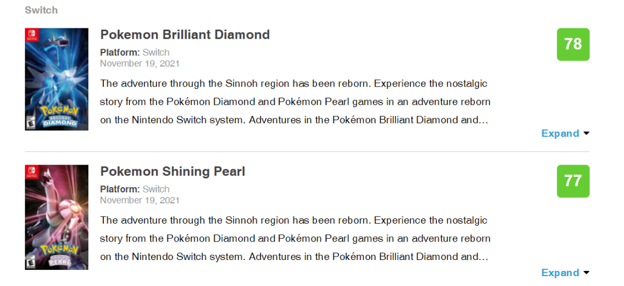Click ESRB rating icon on Brilliant Diamond cover
This screenshot has width=624, height=286.
pos(29,124)
